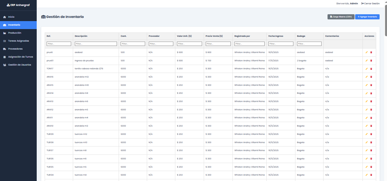This screenshot has height=181, width=387.
Task: Click the Descripción filter input box
Action: [96, 44]
